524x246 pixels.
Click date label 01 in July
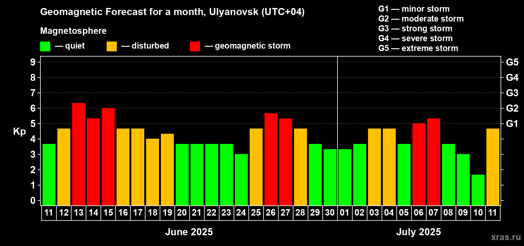coord(345,213)
